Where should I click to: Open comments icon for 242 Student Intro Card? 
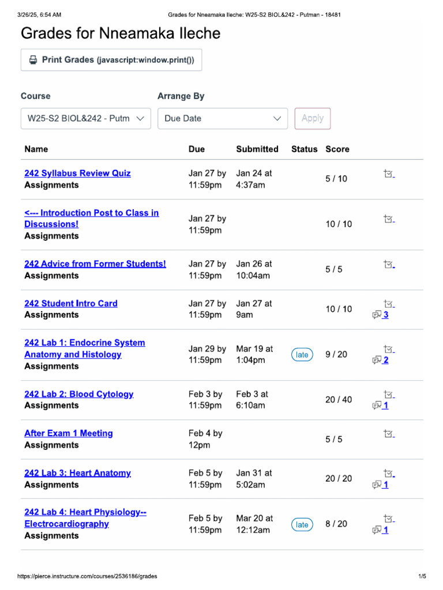click(x=377, y=315)
